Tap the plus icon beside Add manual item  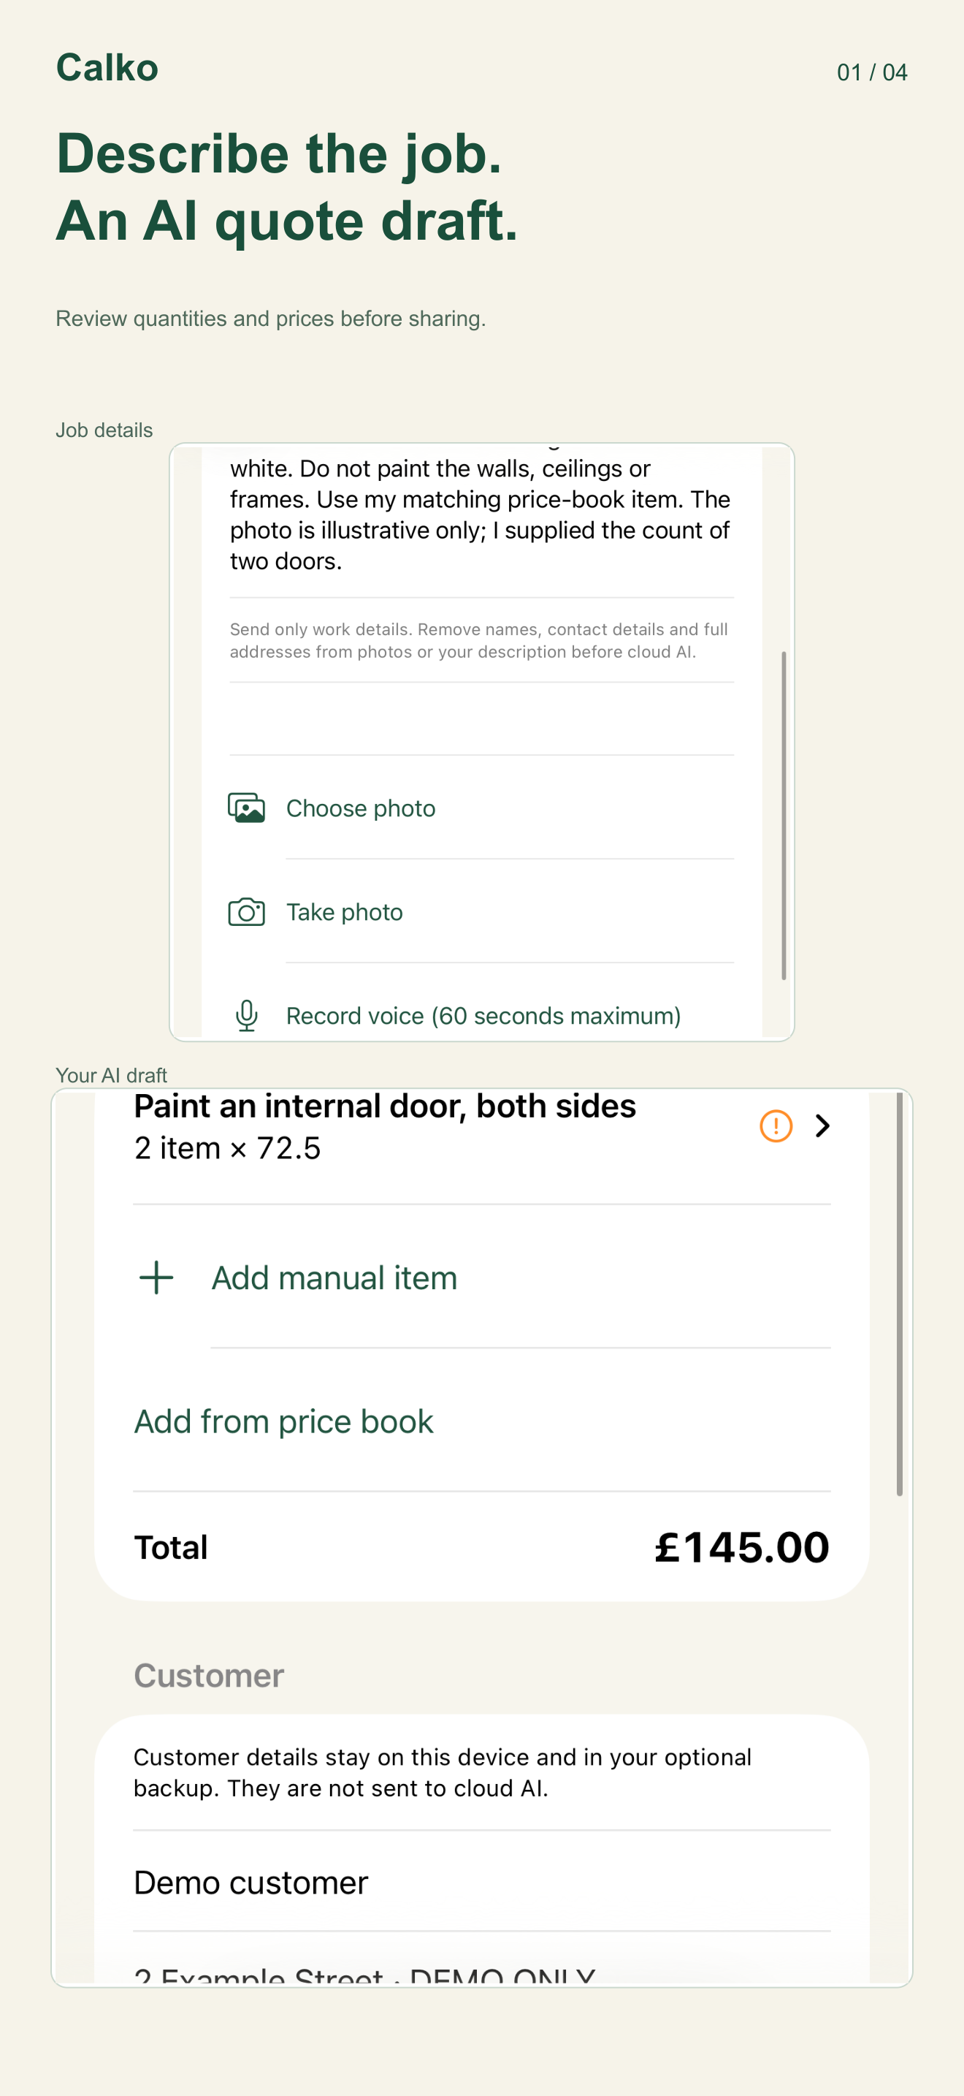coord(156,1277)
